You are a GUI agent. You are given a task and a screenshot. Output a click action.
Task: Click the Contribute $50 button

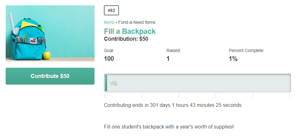click(50, 76)
